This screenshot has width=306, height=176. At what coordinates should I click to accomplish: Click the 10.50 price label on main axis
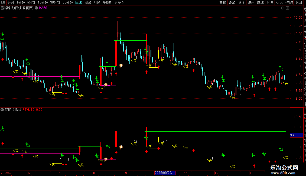pos(298,18)
